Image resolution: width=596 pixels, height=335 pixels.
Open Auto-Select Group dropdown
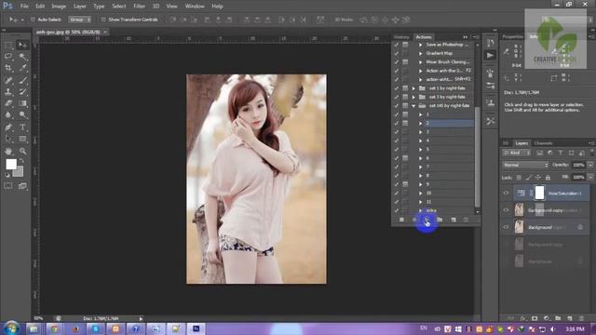tap(79, 20)
